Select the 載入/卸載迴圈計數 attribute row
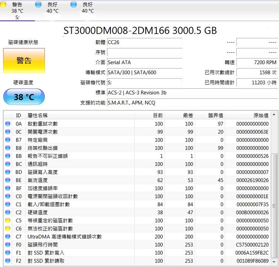279x267 pixels. (x=137, y=204)
